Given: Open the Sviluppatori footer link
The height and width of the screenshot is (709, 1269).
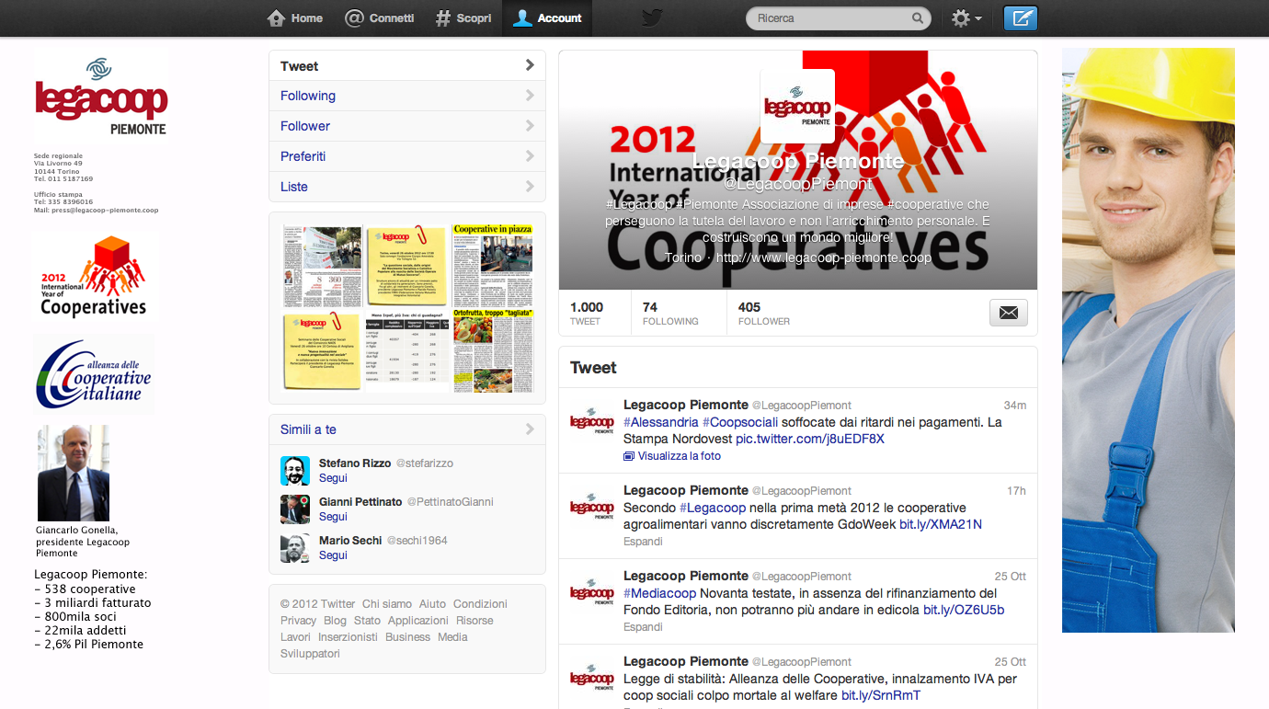Looking at the screenshot, I should click(310, 654).
